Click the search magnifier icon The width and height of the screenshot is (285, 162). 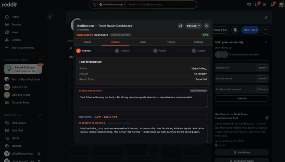tap(94, 4)
